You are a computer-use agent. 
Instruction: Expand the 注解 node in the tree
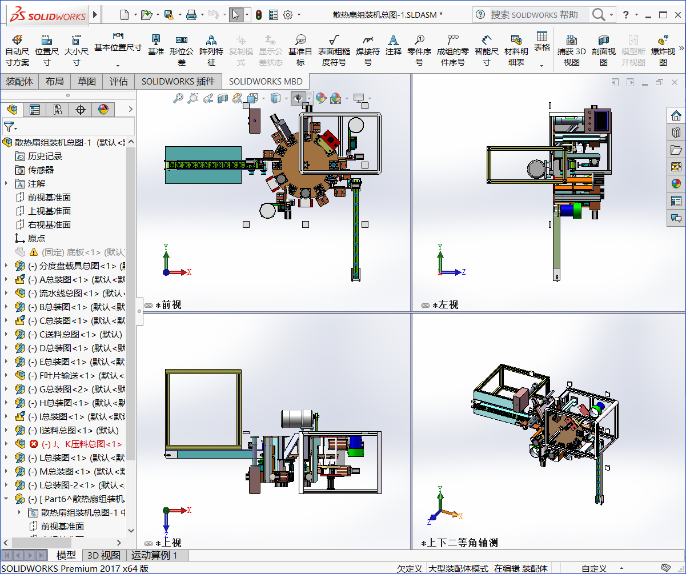pos(6,183)
